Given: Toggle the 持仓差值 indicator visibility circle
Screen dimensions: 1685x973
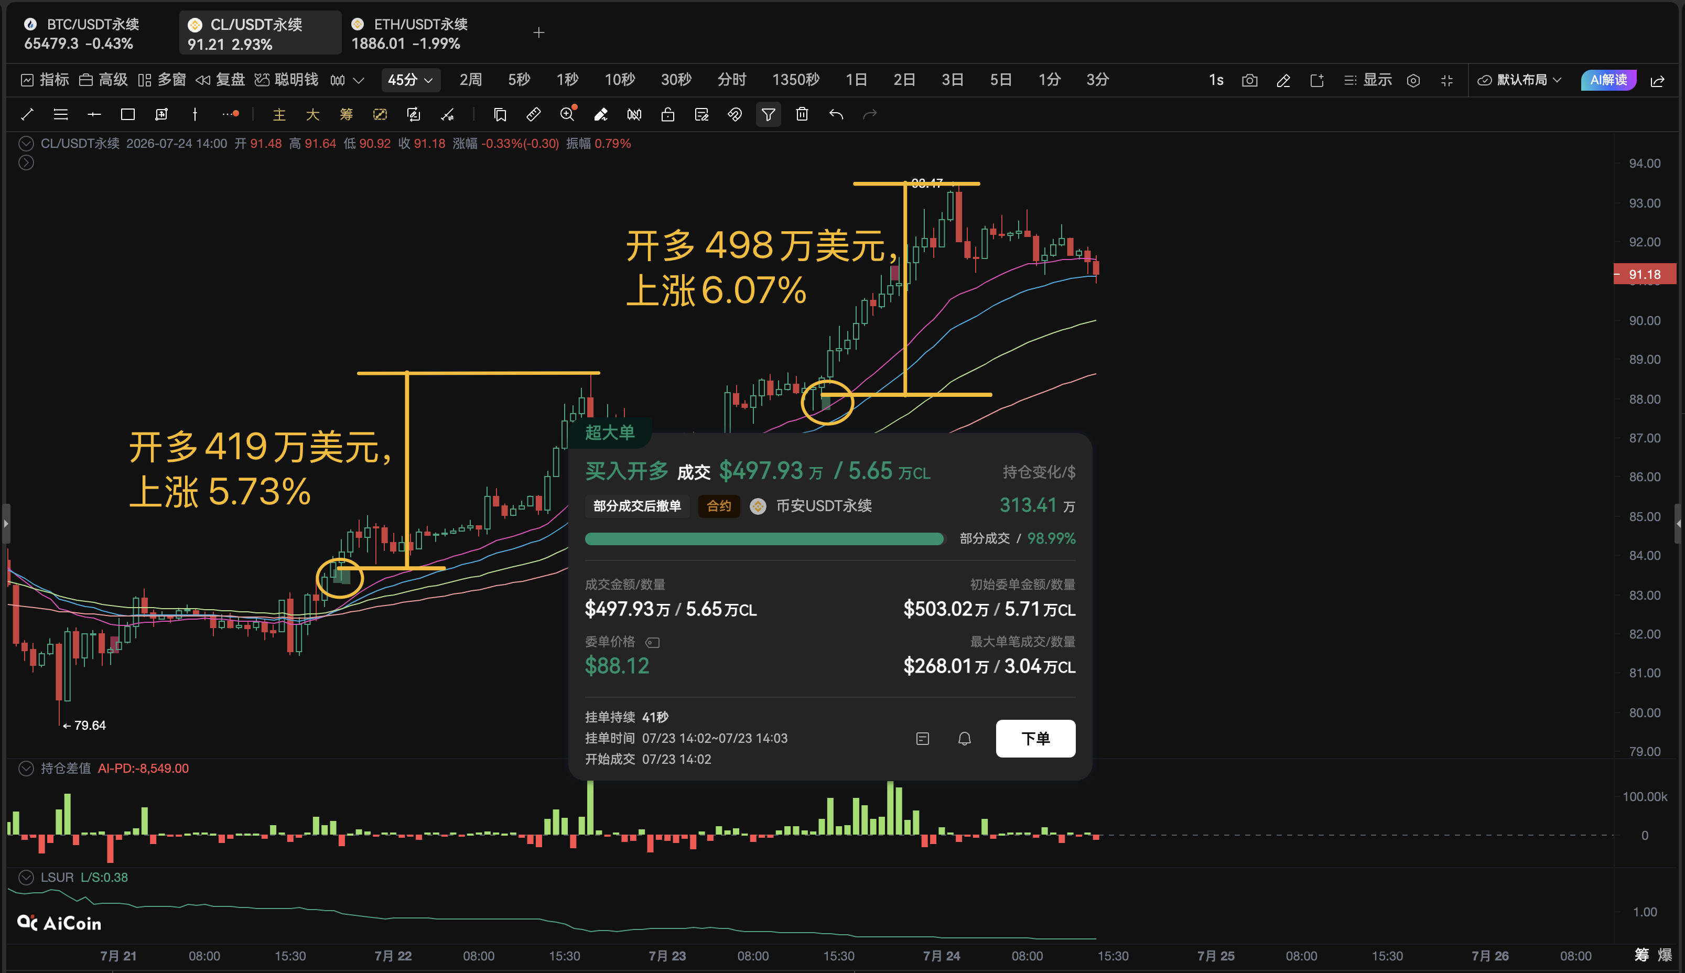Looking at the screenshot, I should coord(26,769).
